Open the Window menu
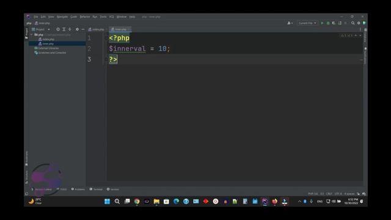The image size is (391, 220). point(122,16)
